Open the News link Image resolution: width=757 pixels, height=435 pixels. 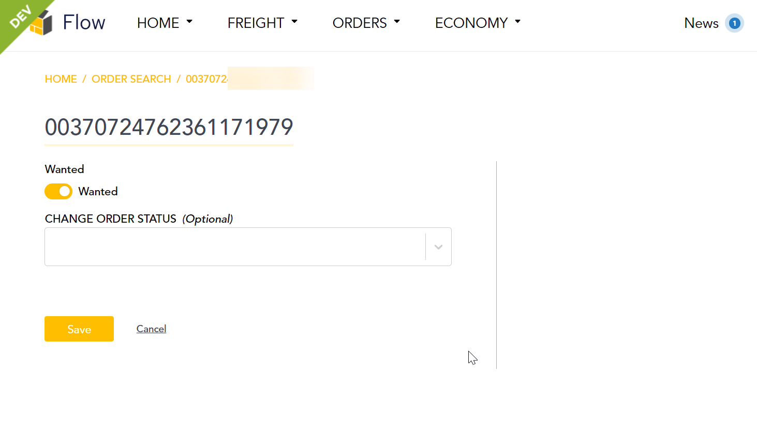point(701,23)
